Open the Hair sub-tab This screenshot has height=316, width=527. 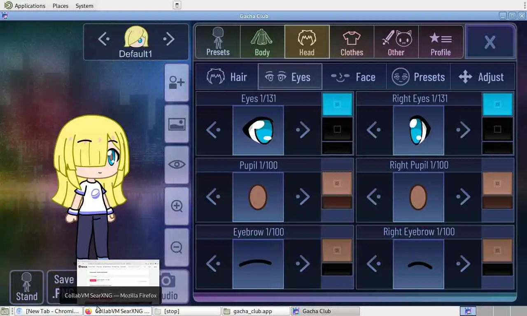pyautogui.click(x=227, y=77)
